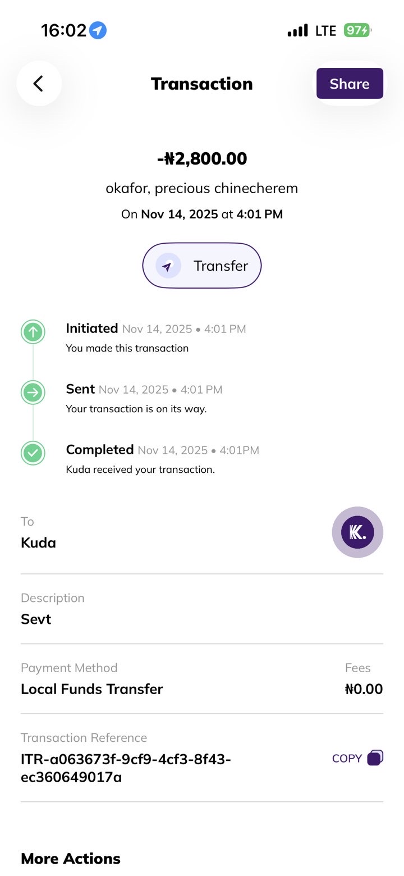Tap the transaction amount -₦2,800.00

pyautogui.click(x=202, y=159)
